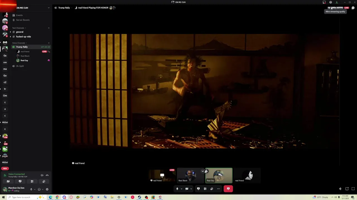The height and width of the screenshot is (200, 357).
Task: Expand camera options in the call bar
Action: (x=191, y=189)
